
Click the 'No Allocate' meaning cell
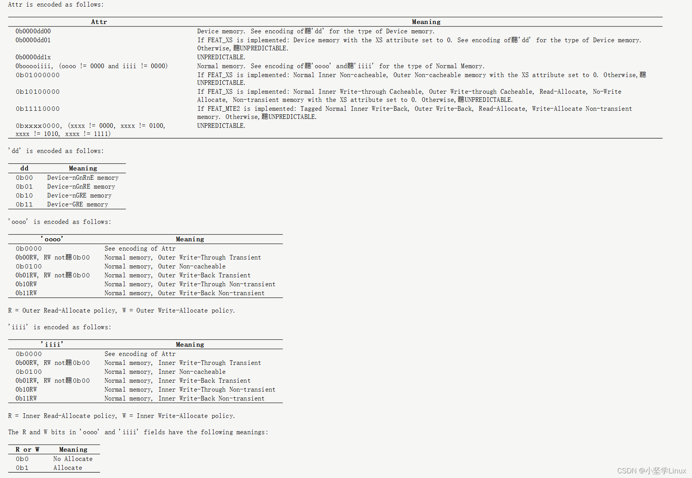pyautogui.click(x=73, y=459)
